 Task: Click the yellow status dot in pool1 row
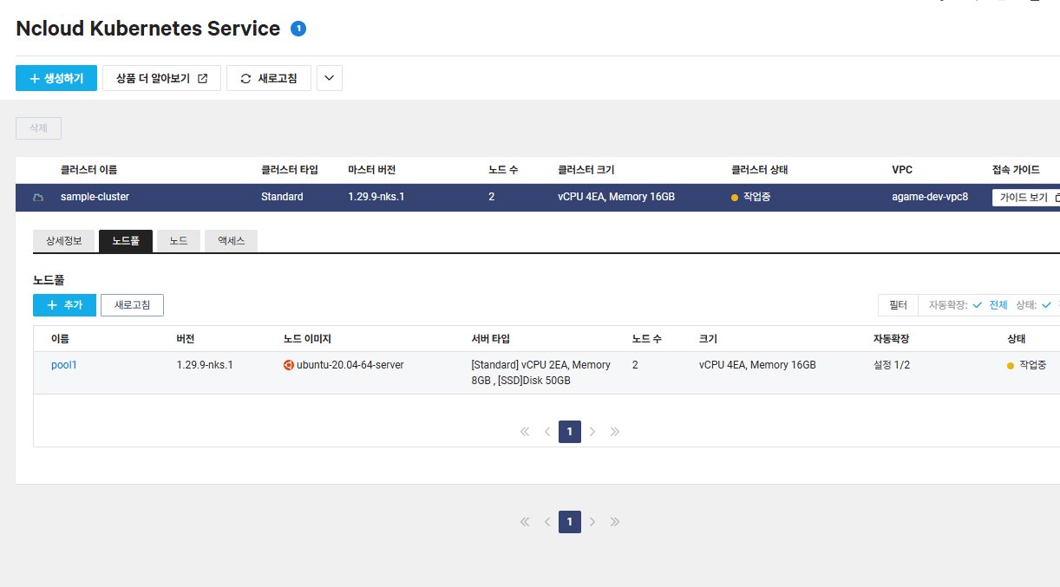tap(1011, 366)
